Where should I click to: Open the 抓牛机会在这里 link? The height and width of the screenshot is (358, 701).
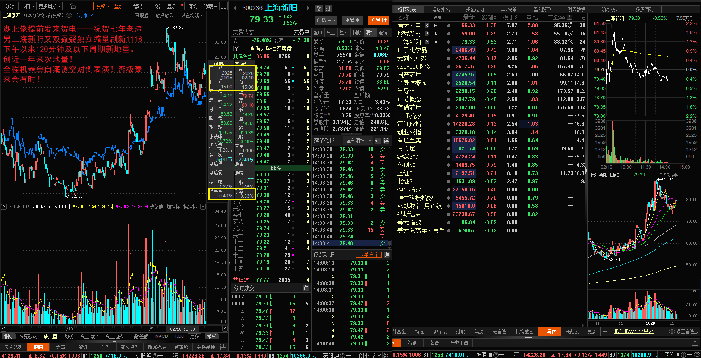[x=634, y=332]
